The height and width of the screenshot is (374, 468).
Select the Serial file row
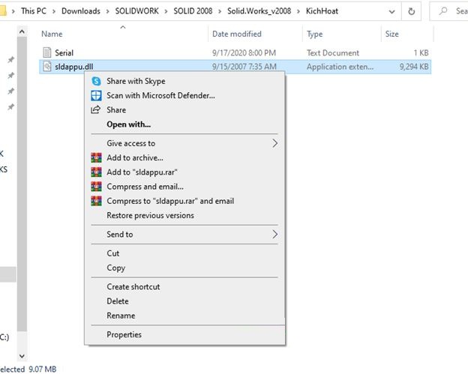[235, 52]
